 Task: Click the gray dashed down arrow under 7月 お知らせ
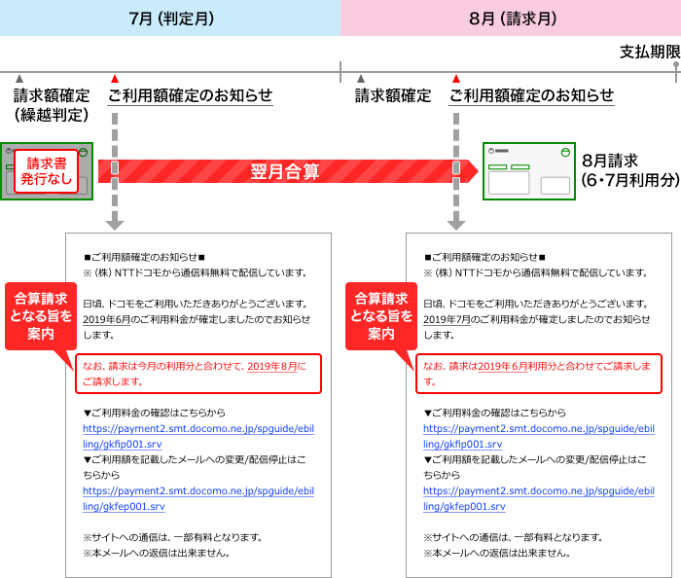[115, 175]
